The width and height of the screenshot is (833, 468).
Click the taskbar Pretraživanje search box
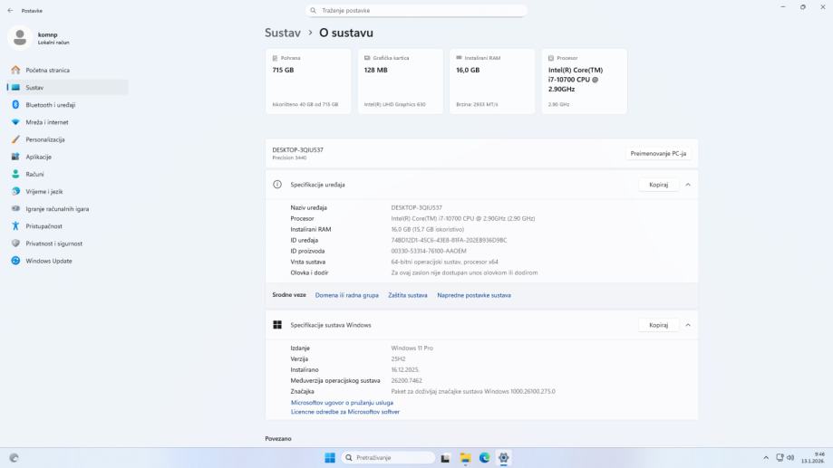click(x=387, y=457)
